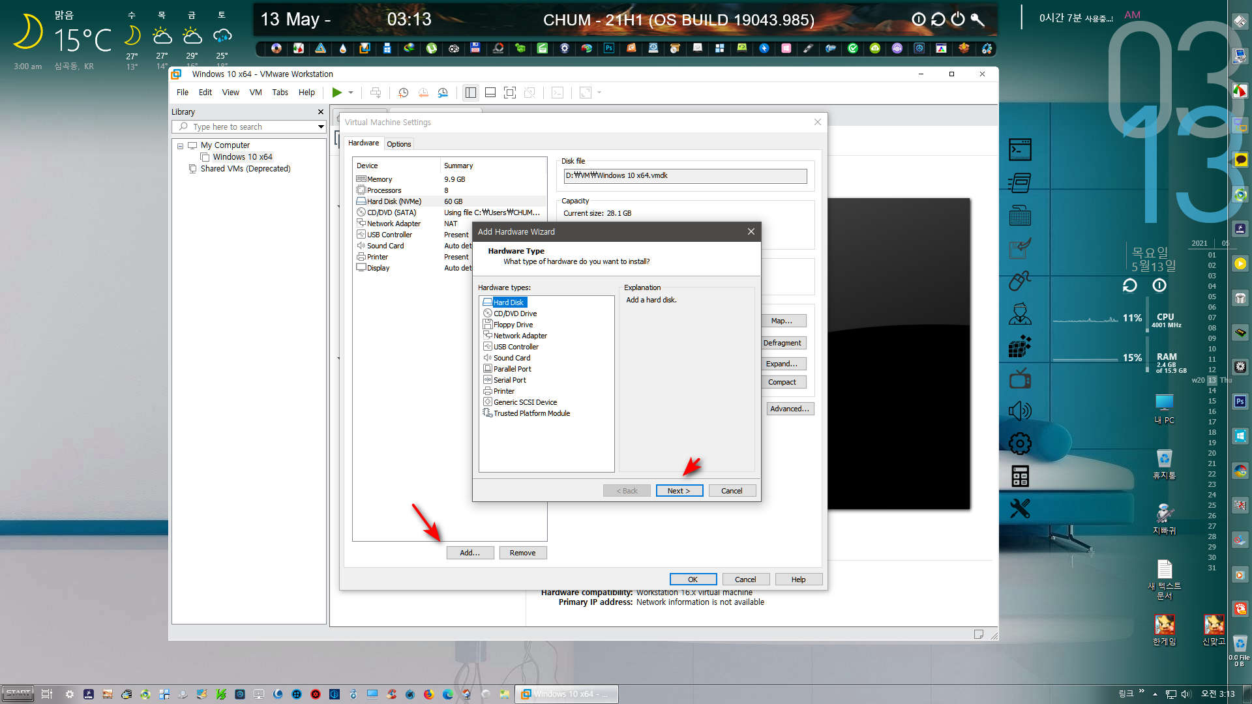This screenshot has height=704, width=1252.
Task: Open the library search filter dropdown
Action: (321, 127)
